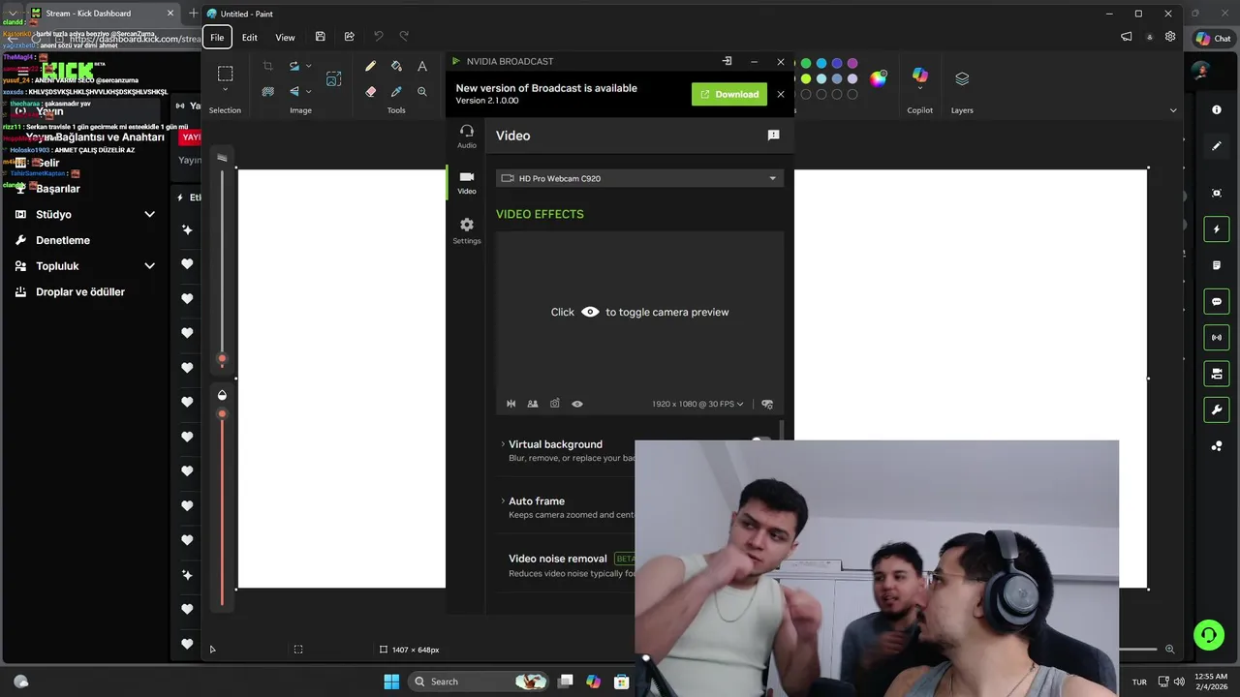The height and width of the screenshot is (697, 1240).
Task: Select the Eraser tool in Paint
Action: pyautogui.click(x=370, y=92)
